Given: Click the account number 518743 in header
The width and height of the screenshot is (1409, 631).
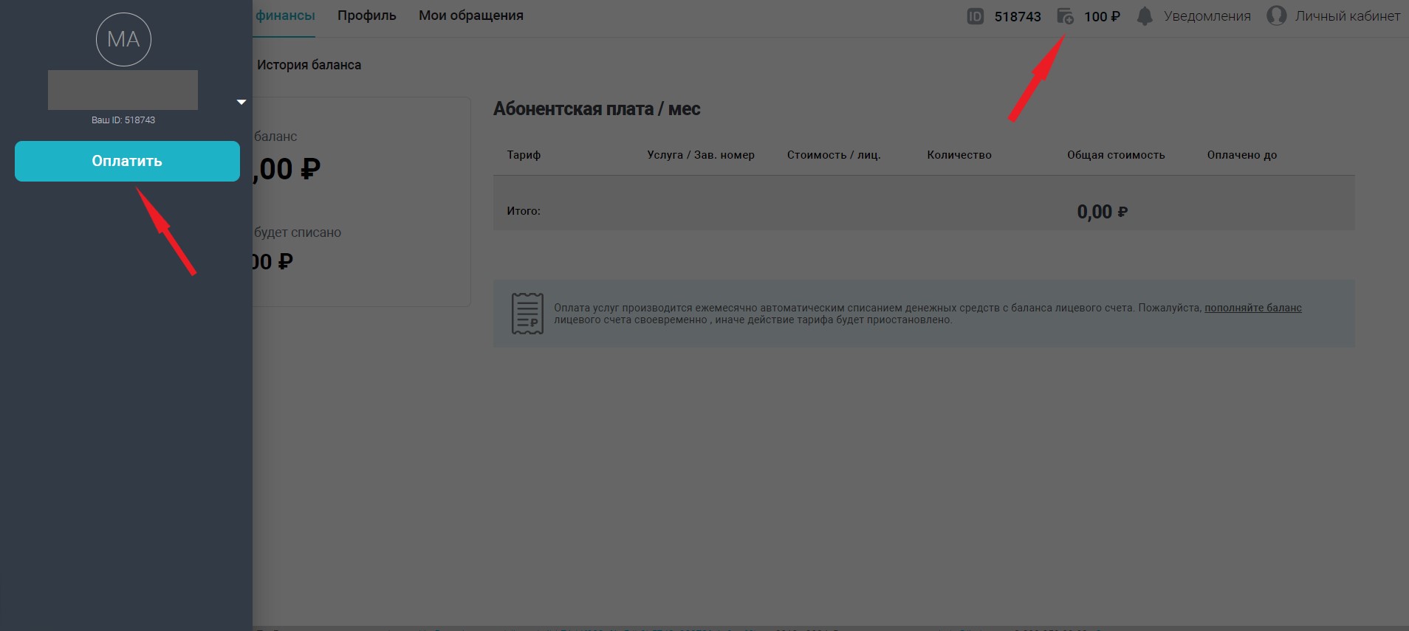Looking at the screenshot, I should coord(1018,16).
